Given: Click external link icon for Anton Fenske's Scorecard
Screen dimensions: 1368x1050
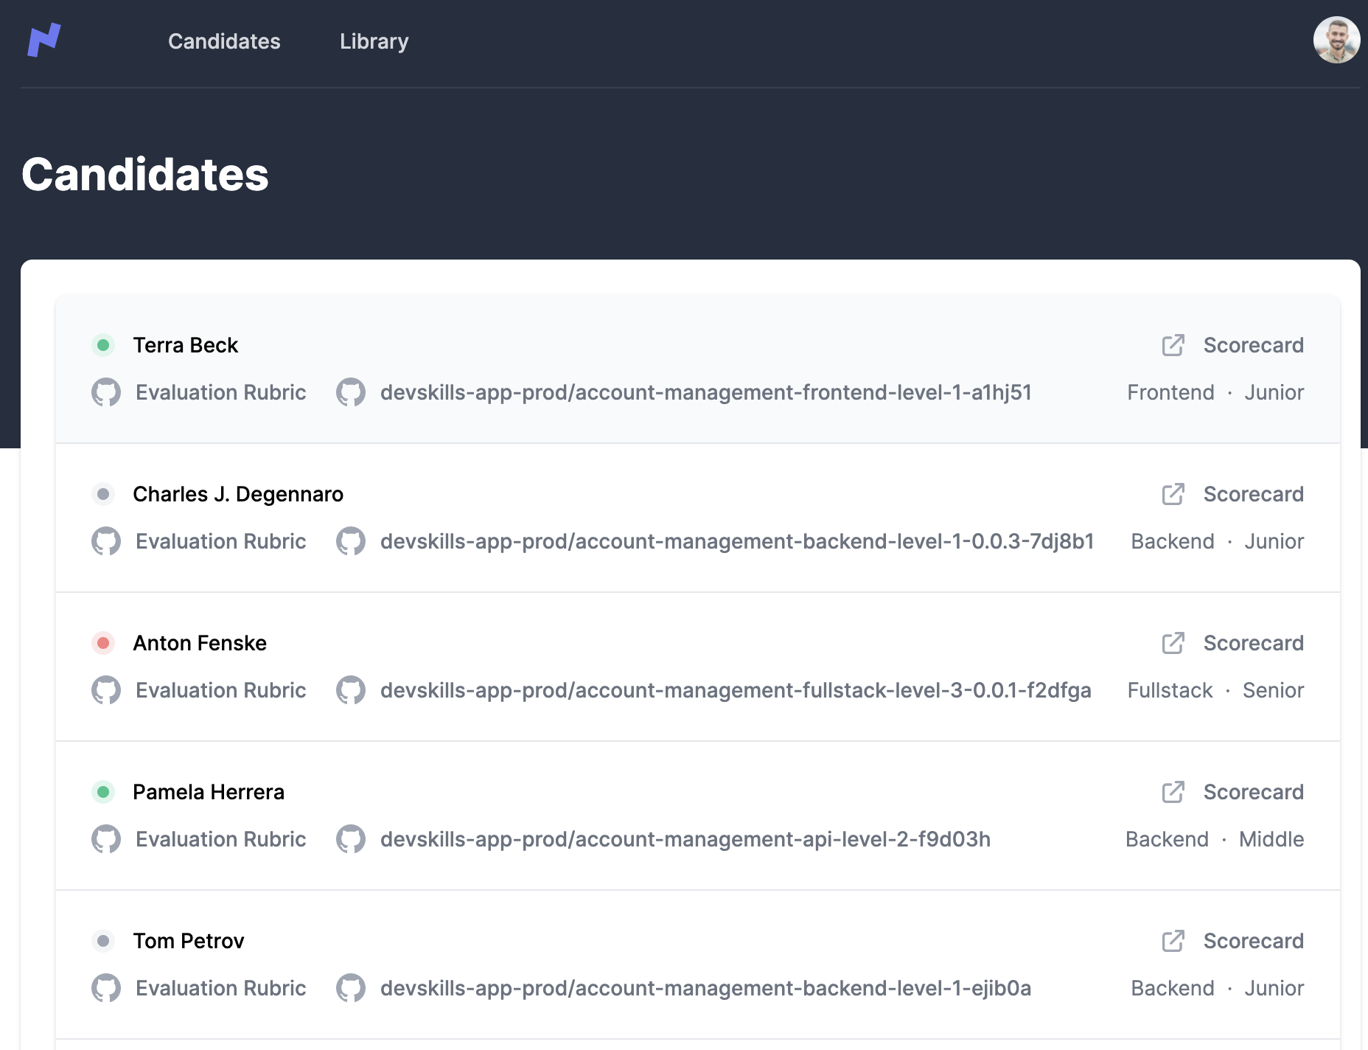Looking at the screenshot, I should click(x=1173, y=643).
